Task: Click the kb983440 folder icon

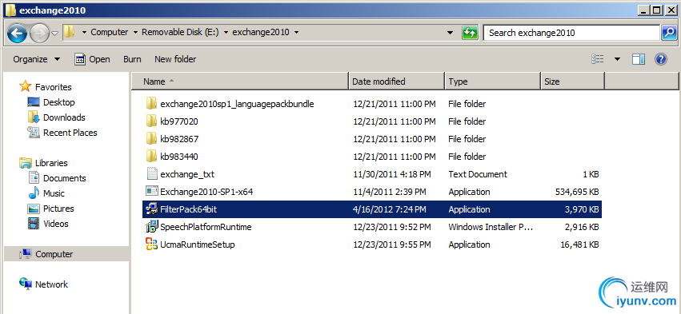Action: tap(151, 157)
